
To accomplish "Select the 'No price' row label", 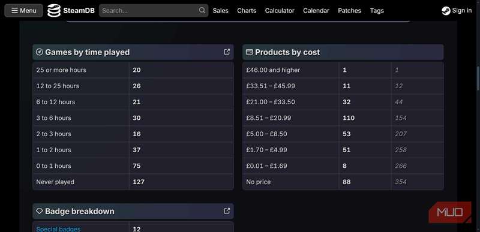I will 259,182.
